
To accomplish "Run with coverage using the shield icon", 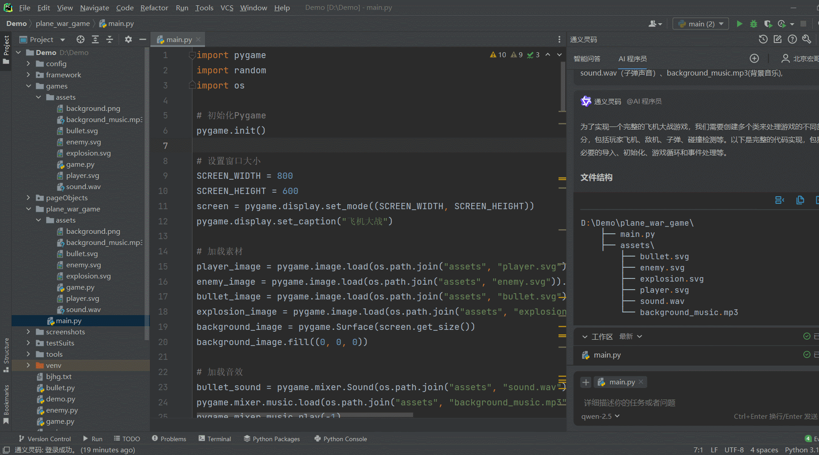I will [x=768, y=24].
